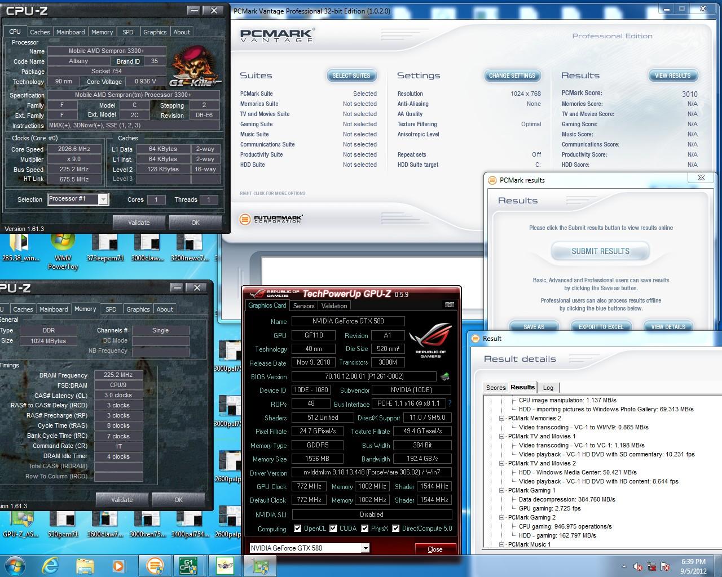The image size is (722, 577).
Task: Select 'GPU gaming: 2.725 fps' result row
Action: pyautogui.click(x=549, y=508)
